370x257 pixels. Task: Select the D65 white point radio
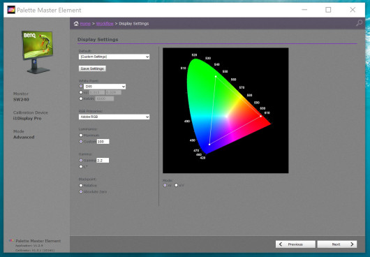click(x=81, y=86)
